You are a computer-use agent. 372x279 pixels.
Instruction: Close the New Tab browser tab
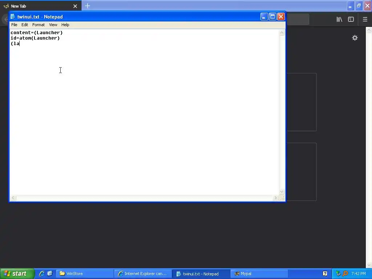[75, 6]
